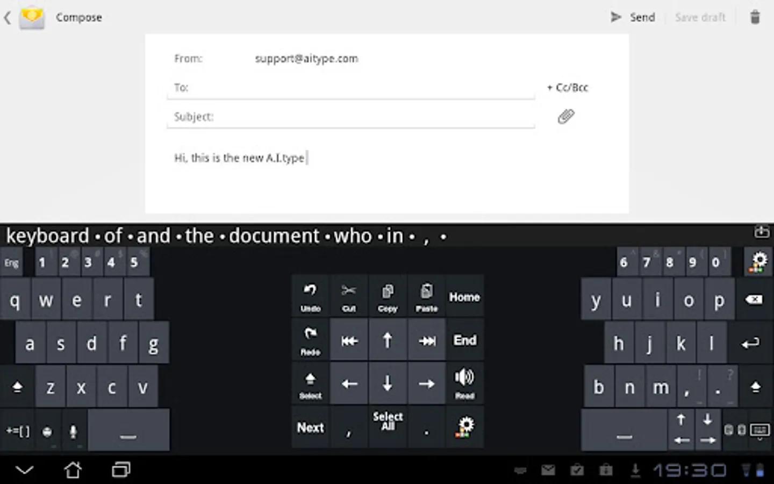Tap the backspace key

tap(754, 300)
